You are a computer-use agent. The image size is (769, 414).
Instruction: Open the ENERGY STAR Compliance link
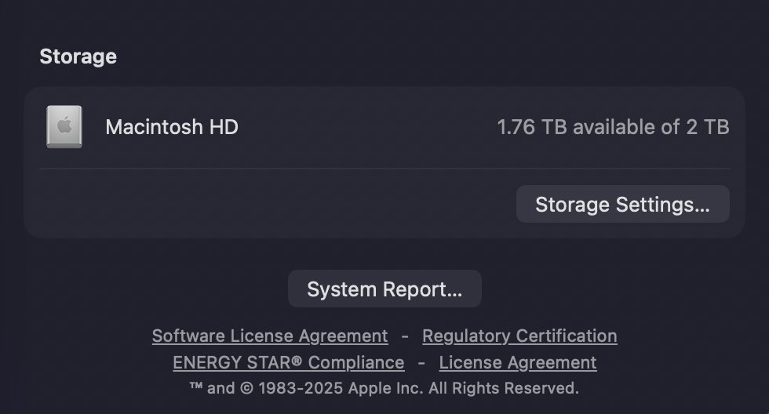pos(289,362)
